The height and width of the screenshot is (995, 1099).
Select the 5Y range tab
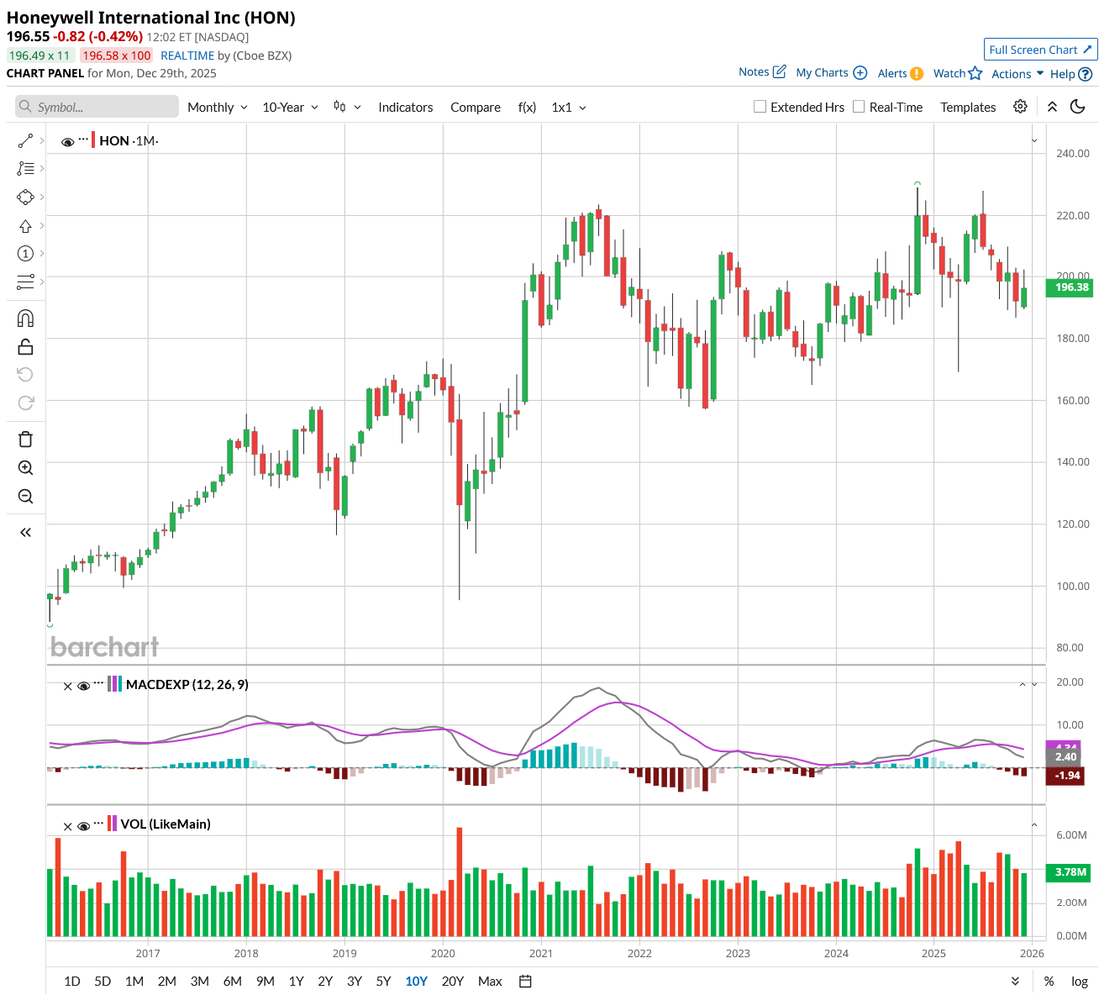point(383,981)
